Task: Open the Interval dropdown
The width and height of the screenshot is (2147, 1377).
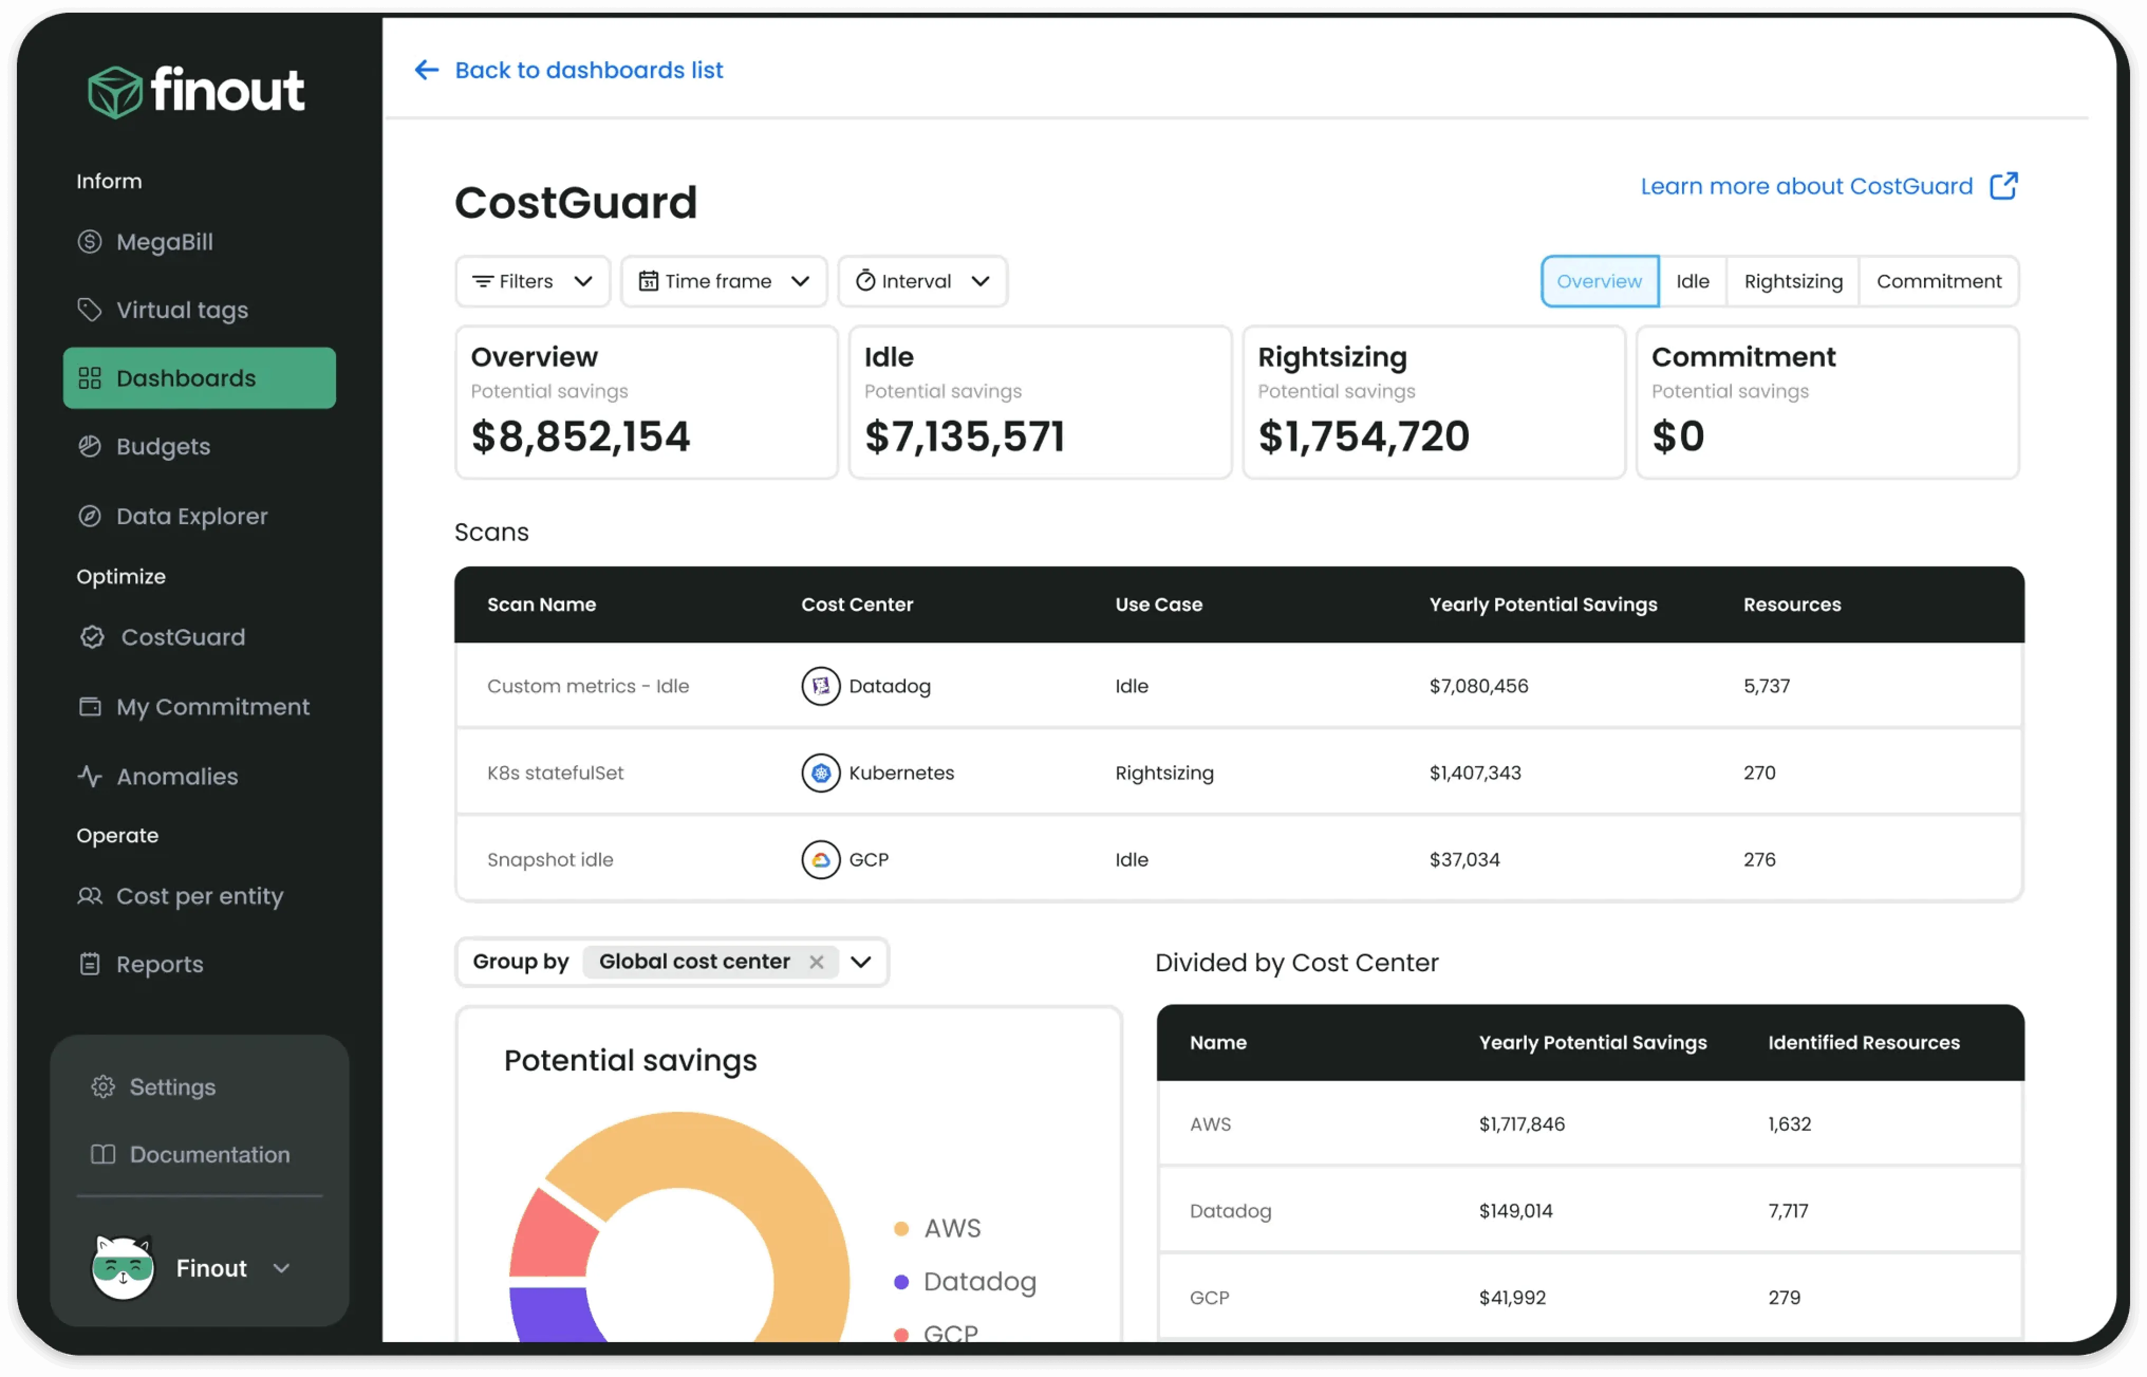Action: [922, 282]
